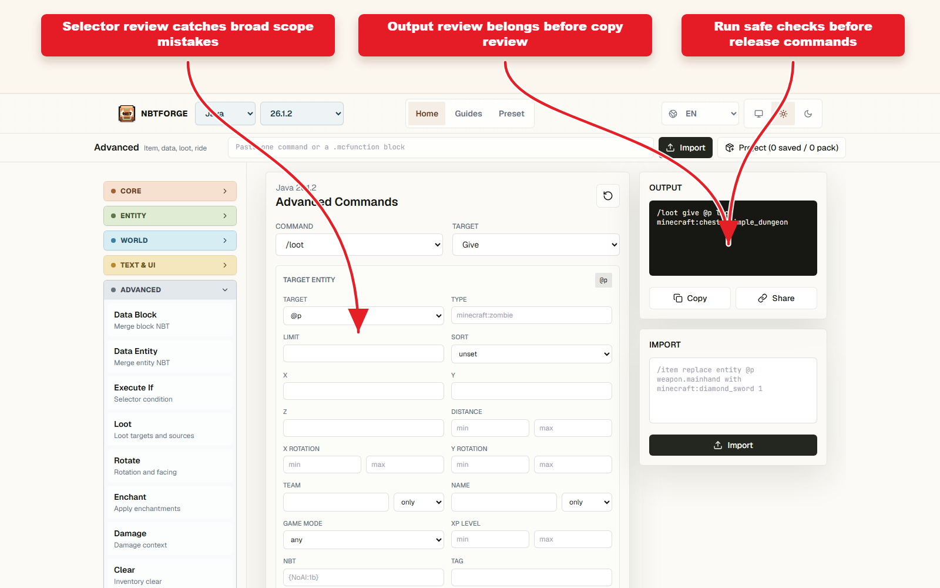This screenshot has height=588, width=940.
Task: Open the 26.1.2 version dropdown
Action: pos(302,113)
